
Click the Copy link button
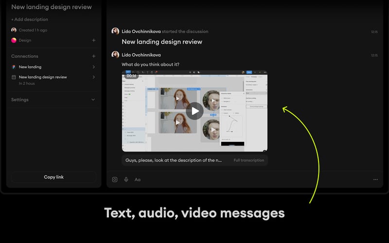pos(53,177)
